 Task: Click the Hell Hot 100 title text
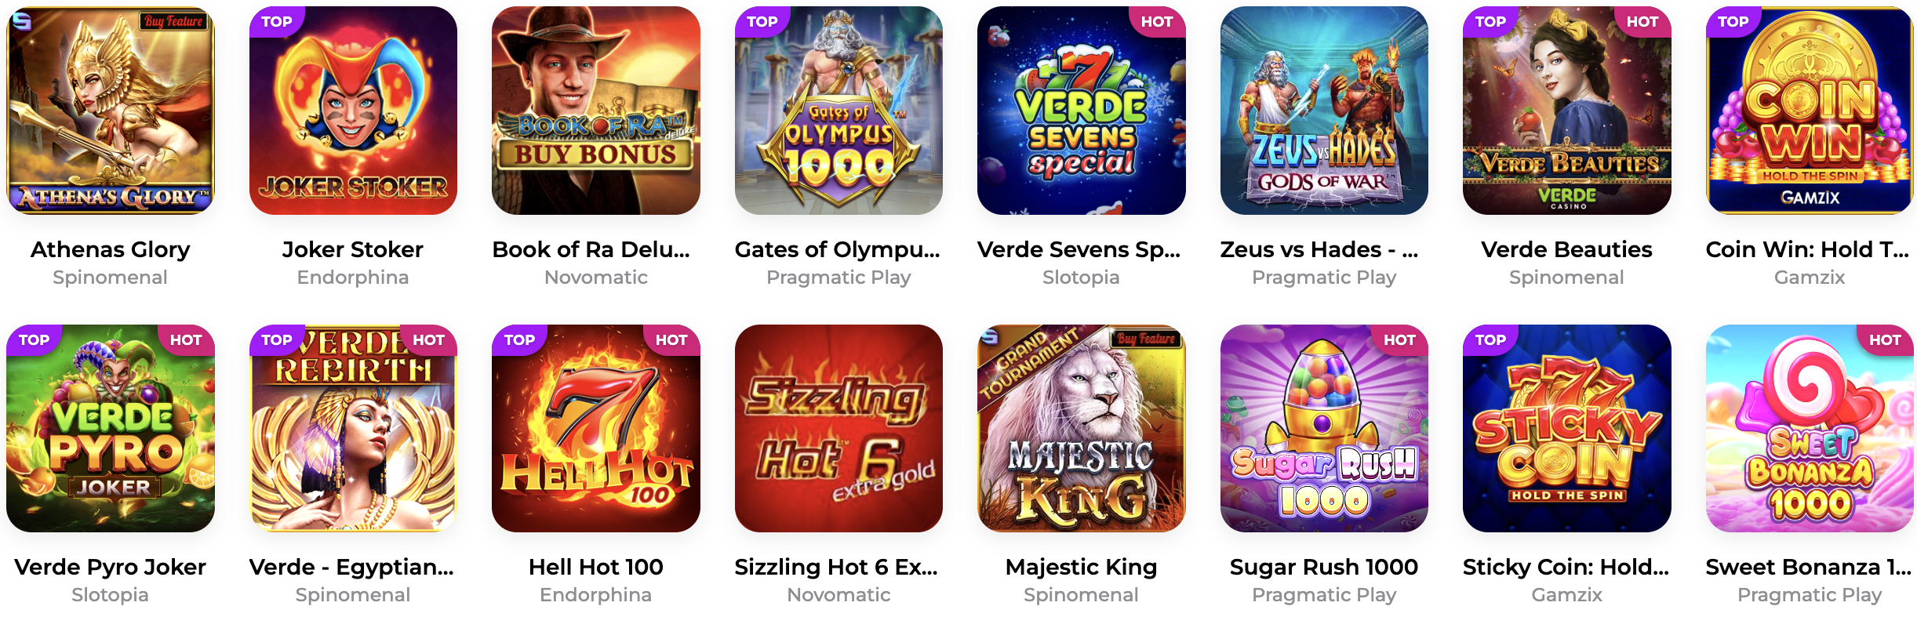[596, 567]
